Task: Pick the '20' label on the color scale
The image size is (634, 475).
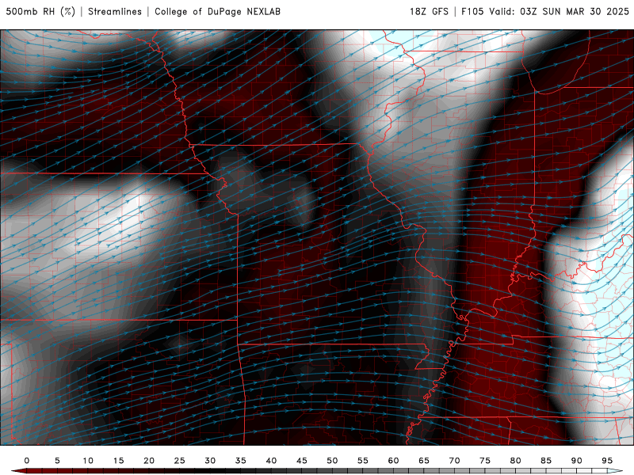Action: click(149, 461)
